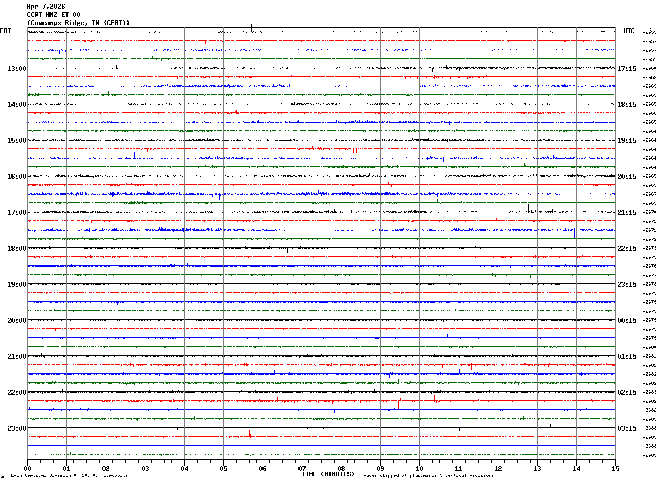
Task: Click the 22:15 UTC time label
Action: 627,249
